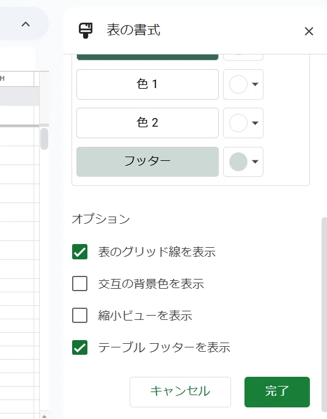Click the paint roller table format icon
This screenshot has width=327, height=419.
pyautogui.click(x=86, y=30)
